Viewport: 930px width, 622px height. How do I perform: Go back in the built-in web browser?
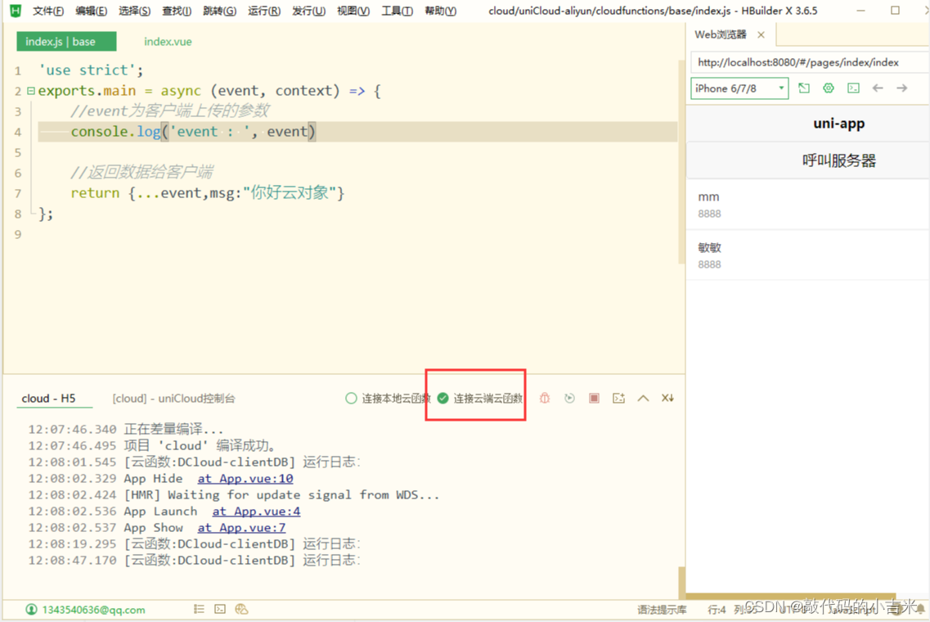pos(878,88)
